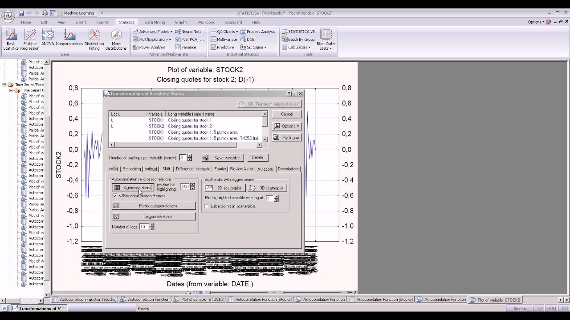Adjust Number of backups stepper arrows
570x320 pixels.
[x=190, y=158]
